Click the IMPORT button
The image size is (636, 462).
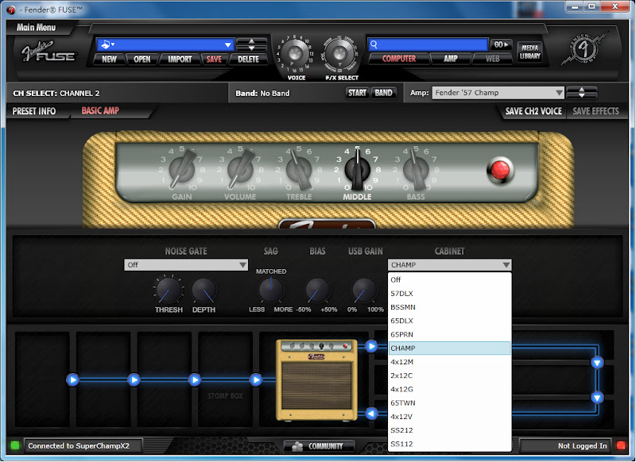pos(180,59)
